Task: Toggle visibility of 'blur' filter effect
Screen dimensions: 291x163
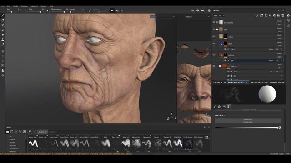Action: [228, 76]
